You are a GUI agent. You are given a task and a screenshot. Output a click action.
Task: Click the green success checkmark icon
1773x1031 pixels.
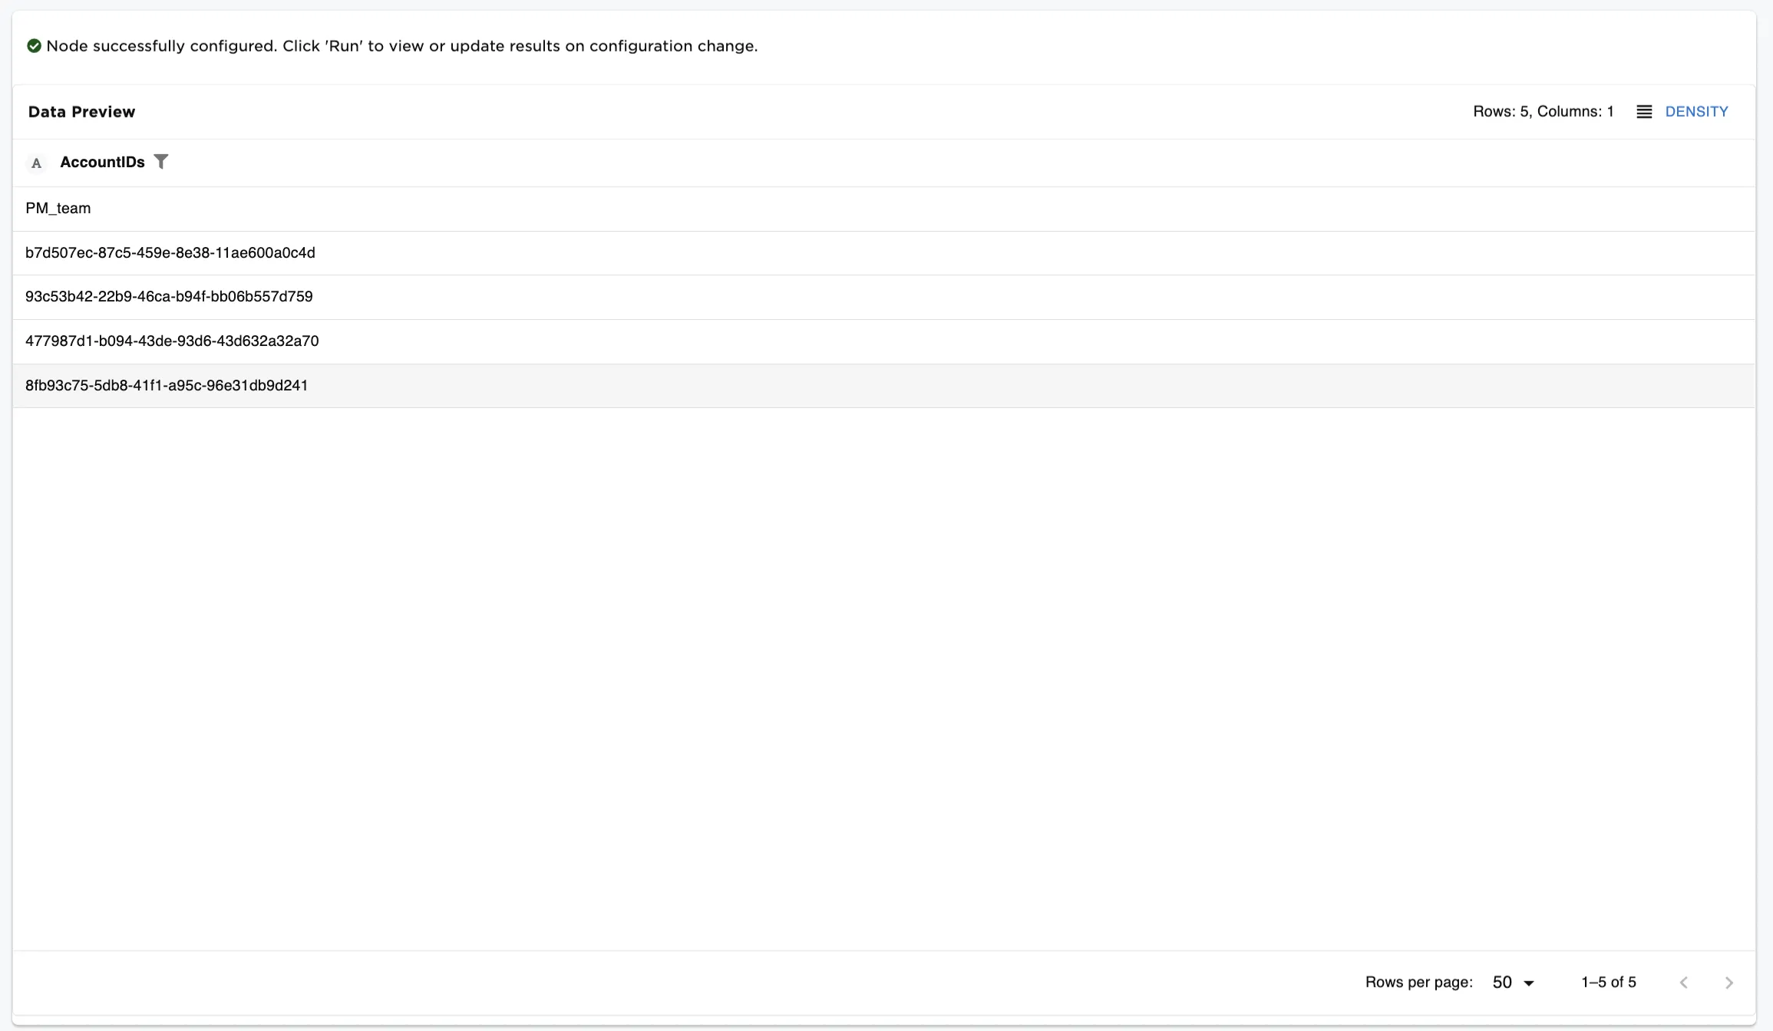point(34,46)
